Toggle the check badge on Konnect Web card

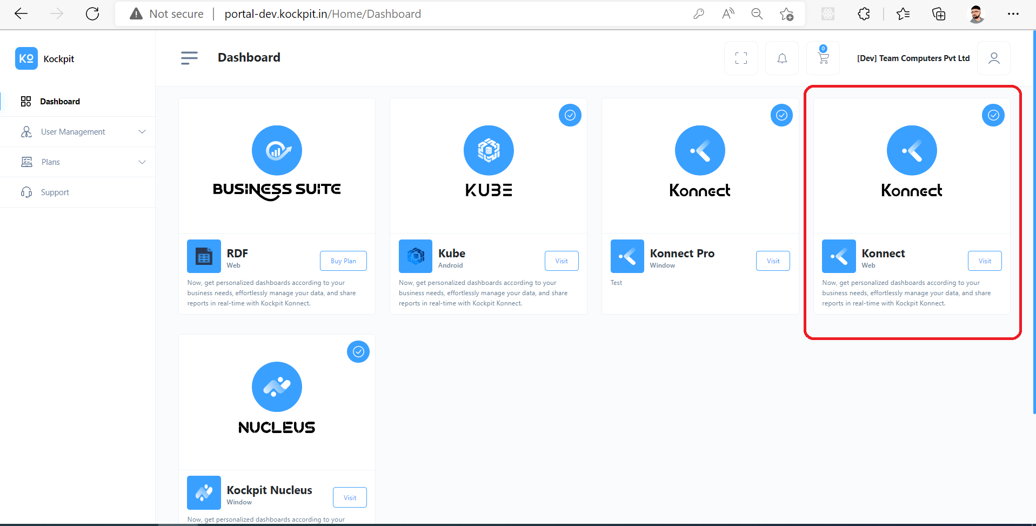click(x=993, y=115)
